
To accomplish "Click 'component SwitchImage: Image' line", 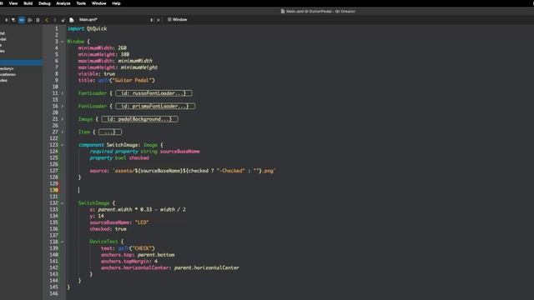I will coord(121,145).
